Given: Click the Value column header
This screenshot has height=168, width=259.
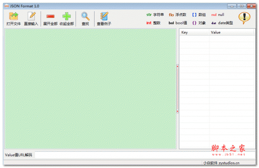Looking at the screenshot, I should 231,32.
